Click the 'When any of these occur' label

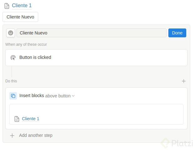pos(26,44)
